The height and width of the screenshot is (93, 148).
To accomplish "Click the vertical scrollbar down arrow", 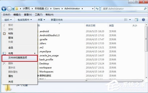I will [x=146, y=77].
